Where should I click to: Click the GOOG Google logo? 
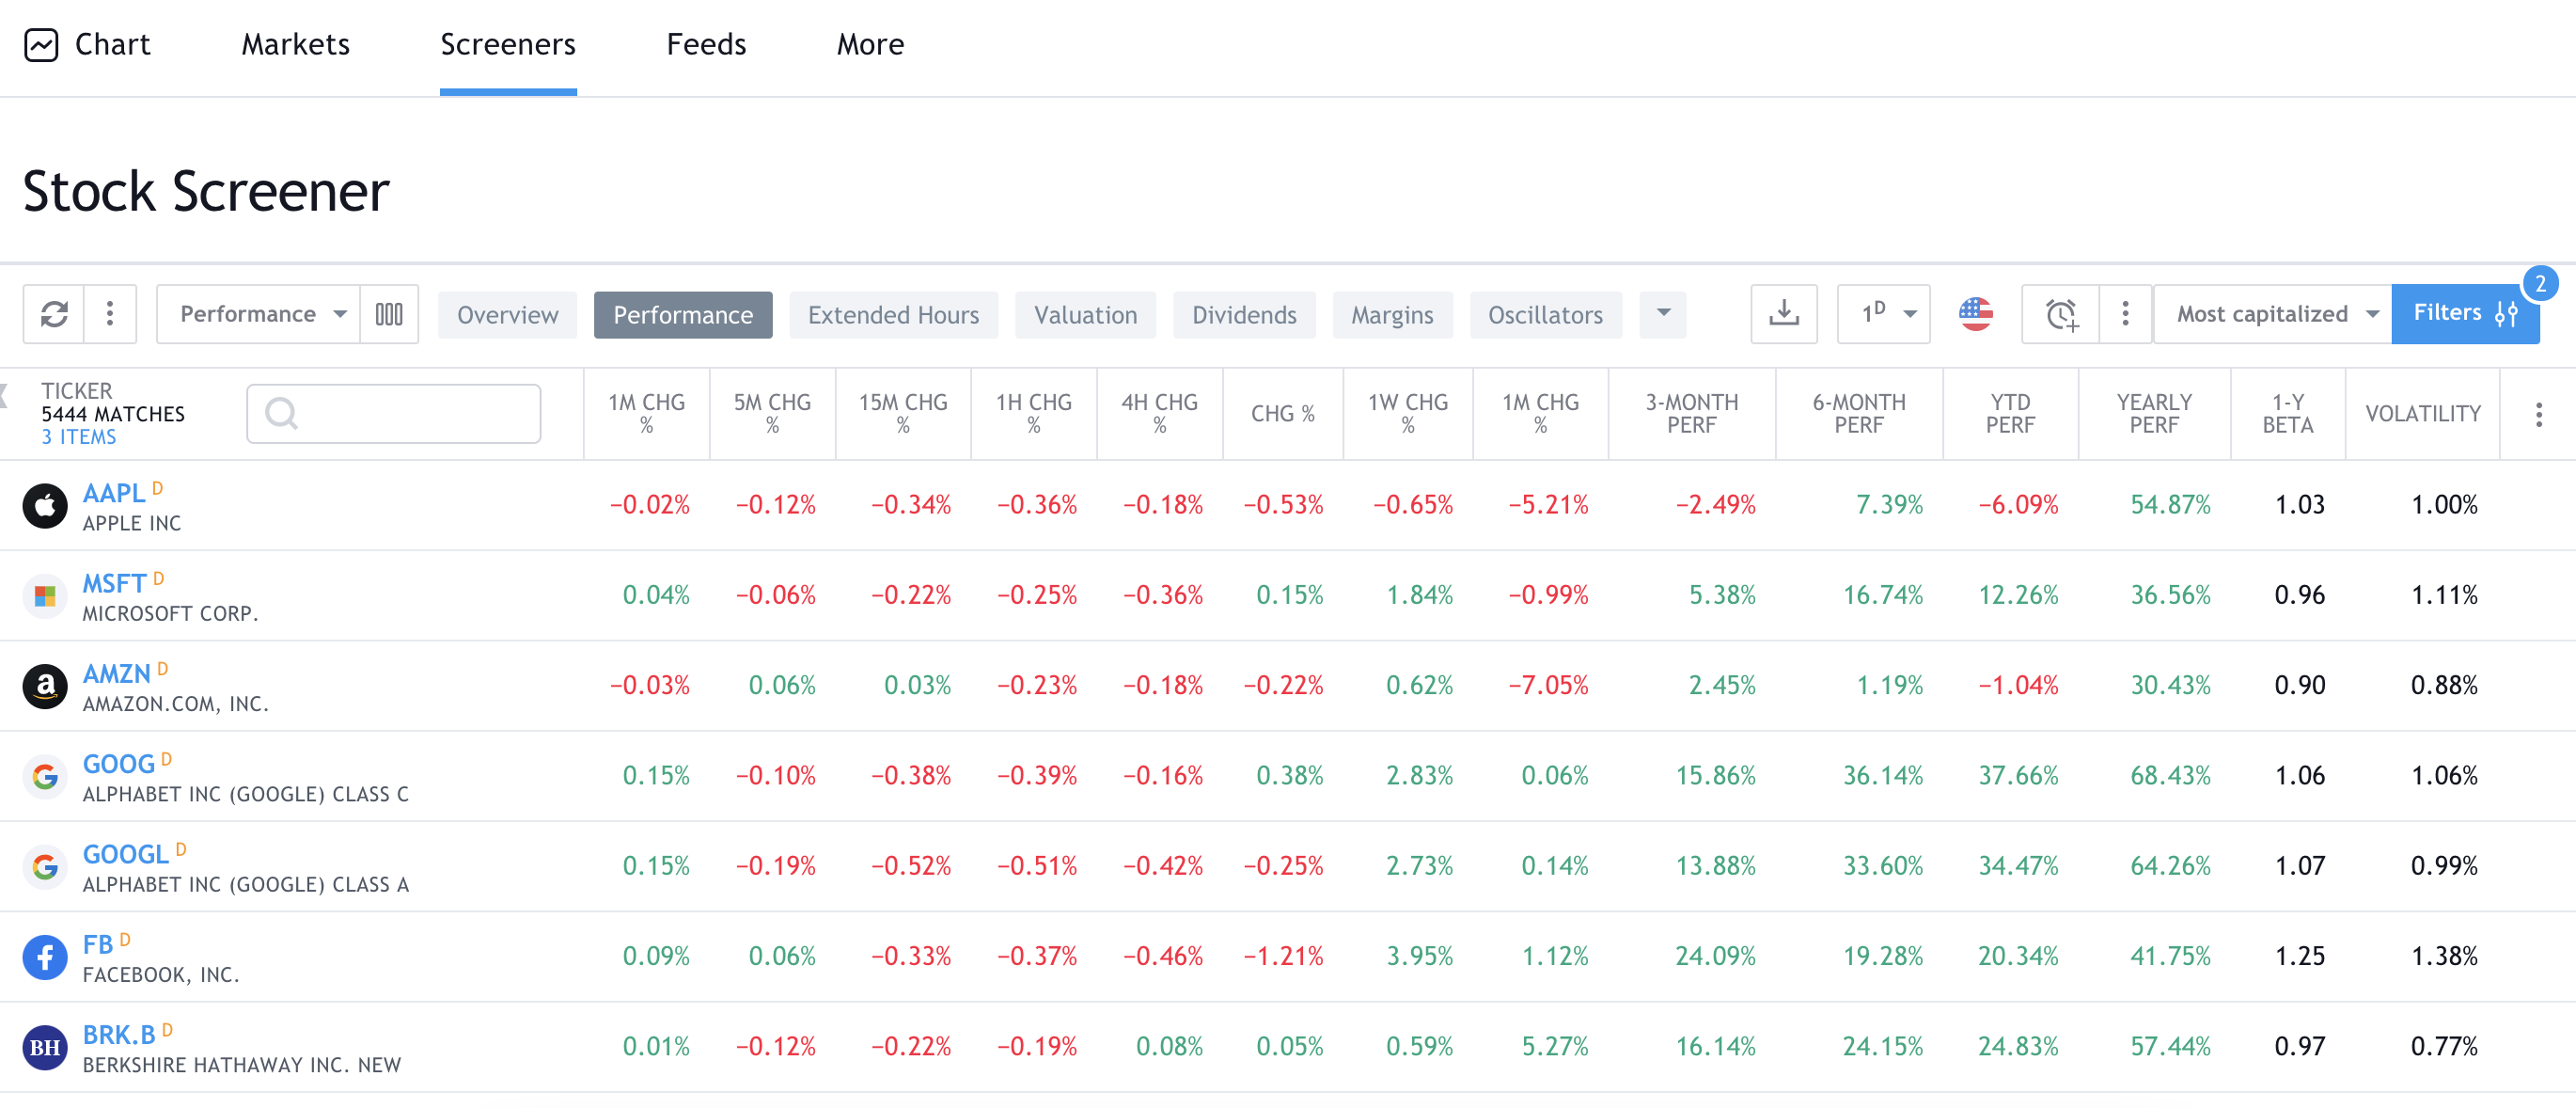pyautogui.click(x=45, y=777)
